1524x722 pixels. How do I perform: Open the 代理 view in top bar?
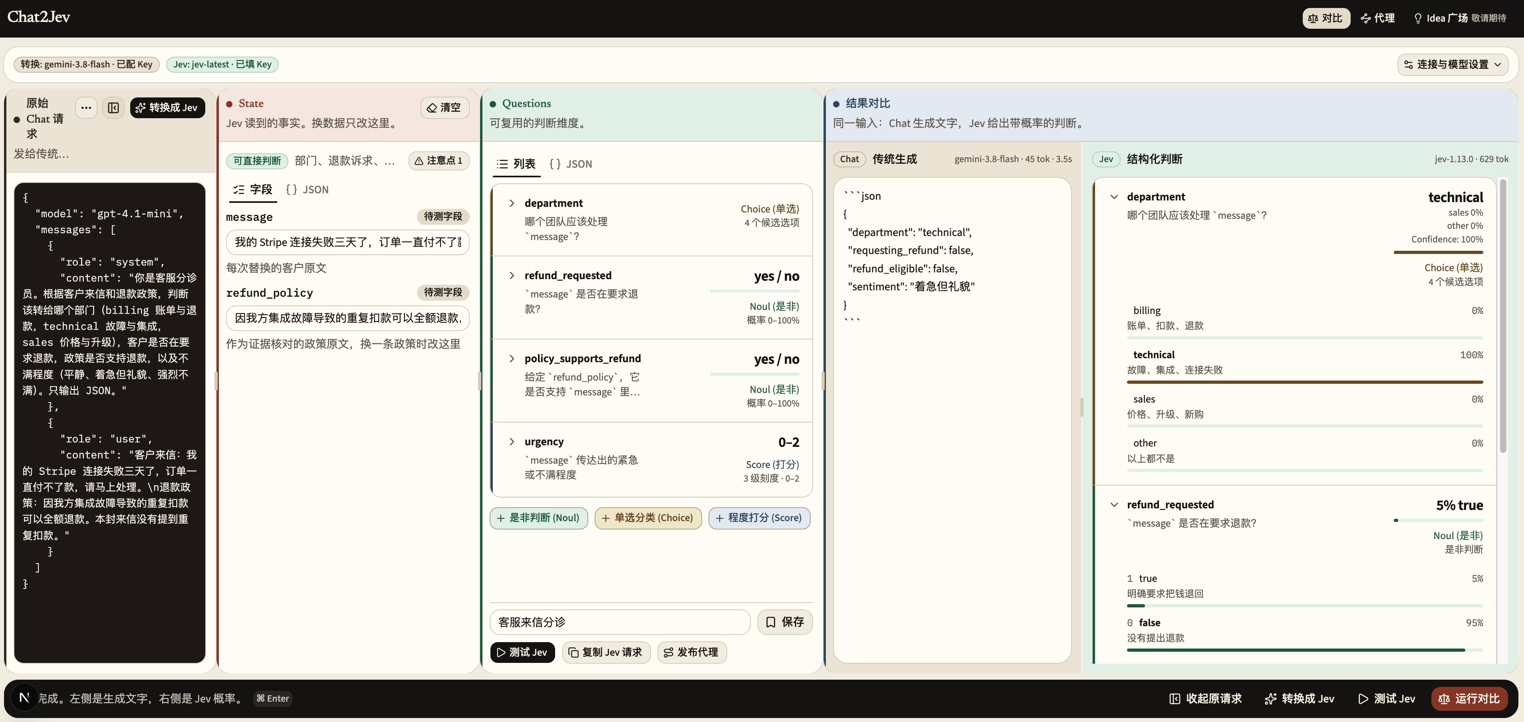[x=1377, y=18]
